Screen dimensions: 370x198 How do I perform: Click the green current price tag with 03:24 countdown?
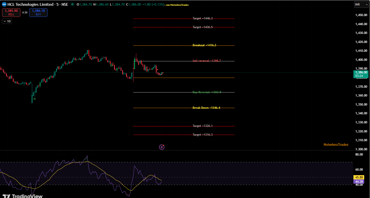[361, 74]
